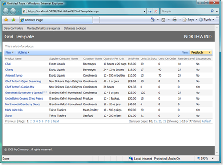The image size is (223, 165).
Task: Click the Print icon
Action: pos(175,19)
